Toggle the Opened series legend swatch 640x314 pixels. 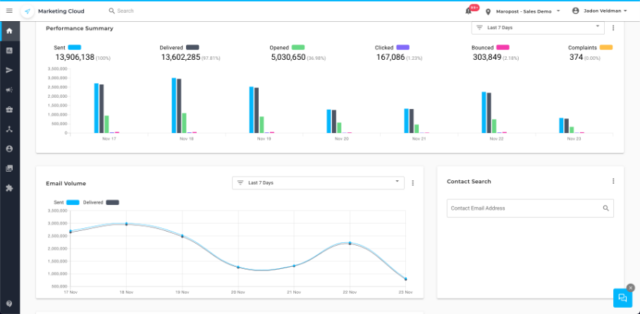click(298, 48)
